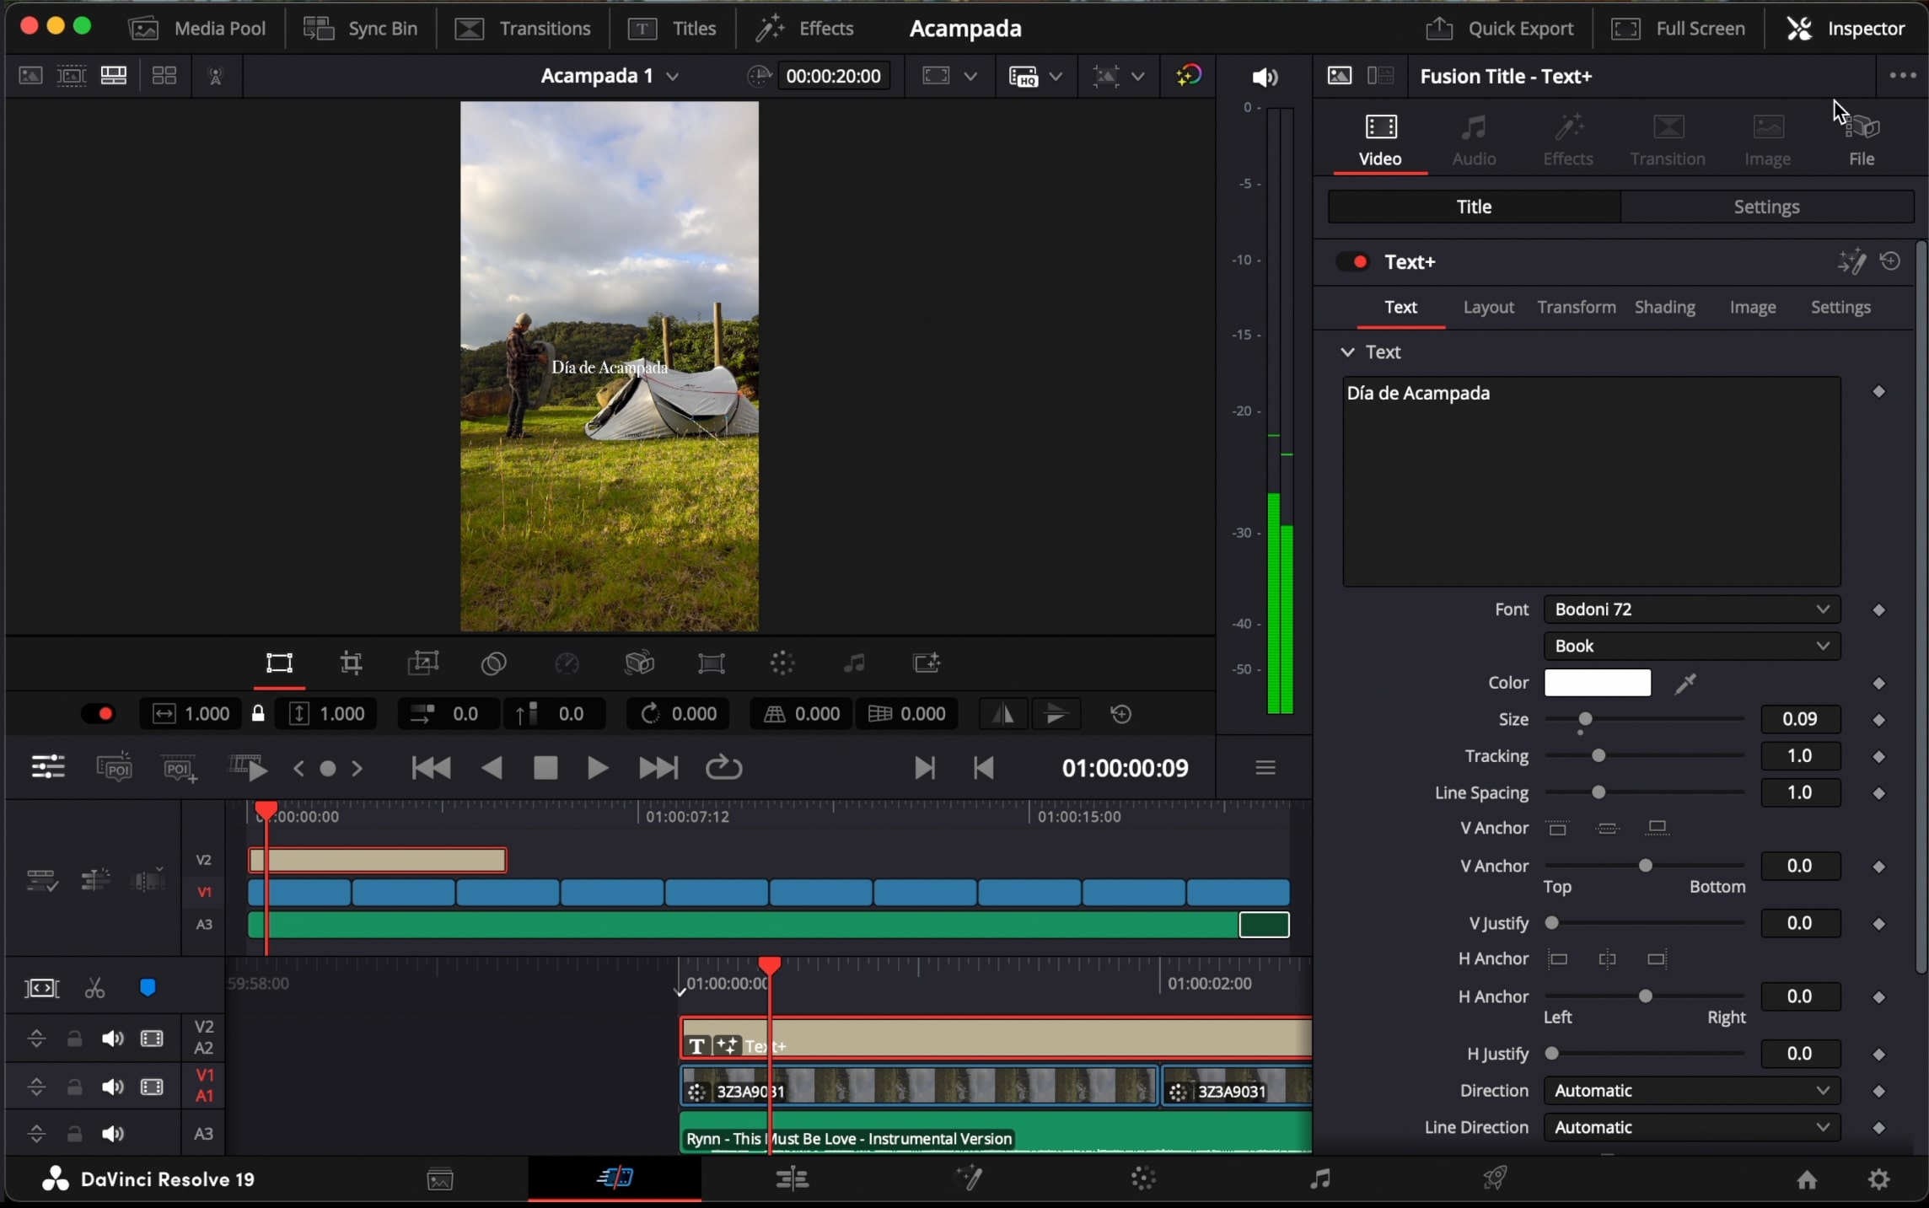Open the Fairlight audio page icon
1929x1208 pixels.
1319,1178
